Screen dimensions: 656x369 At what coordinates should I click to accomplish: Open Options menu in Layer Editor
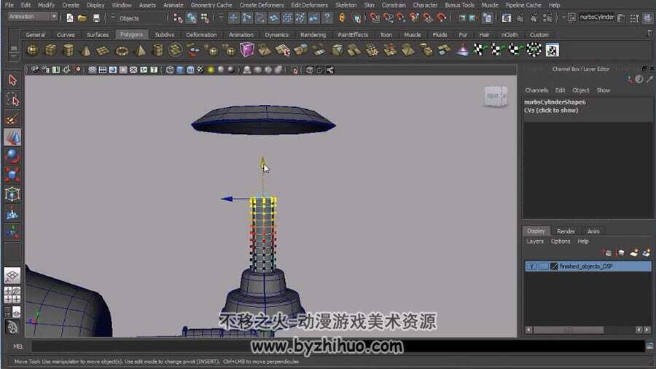[561, 241]
